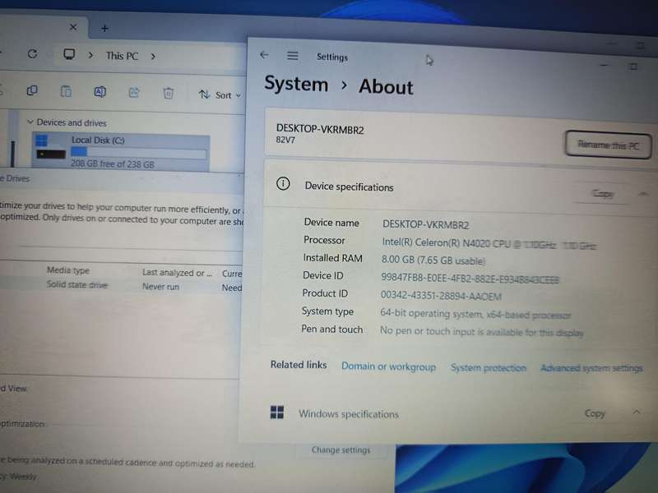Collapse the Device specifications section
This screenshot has height=493, width=658.
coord(643,194)
